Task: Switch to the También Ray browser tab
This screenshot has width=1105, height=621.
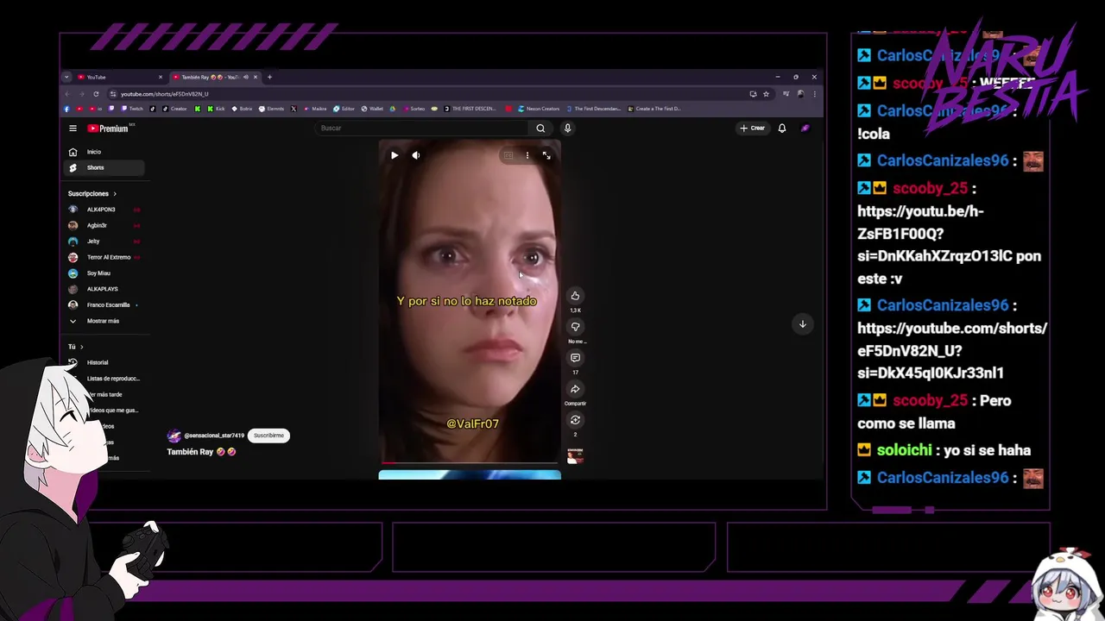Action: 215,77
